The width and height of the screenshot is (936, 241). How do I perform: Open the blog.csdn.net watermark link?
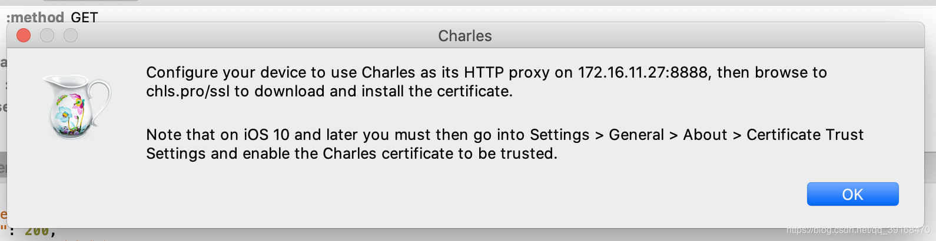click(857, 230)
